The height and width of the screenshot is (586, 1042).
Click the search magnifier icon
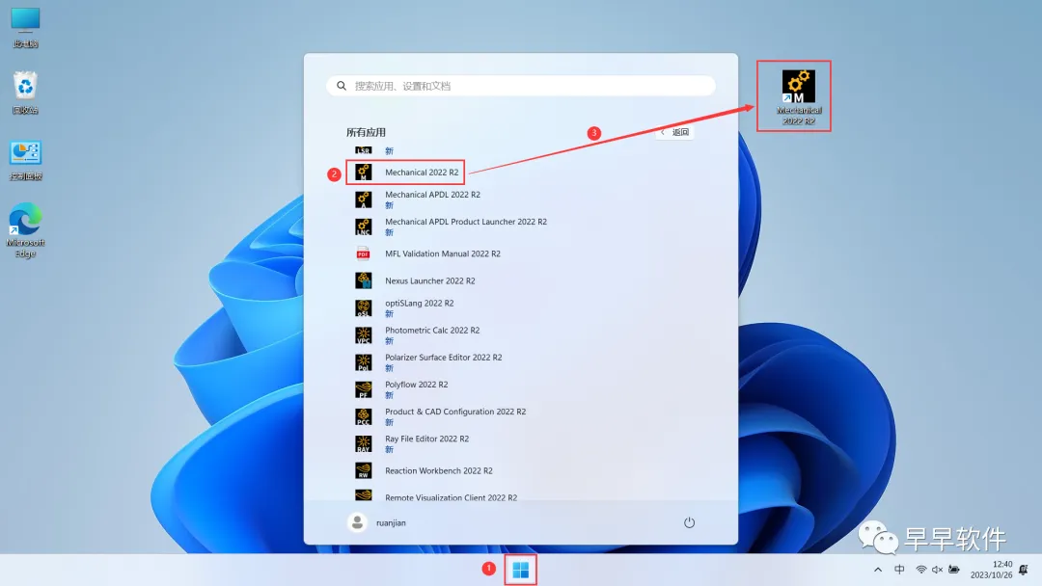coord(342,86)
